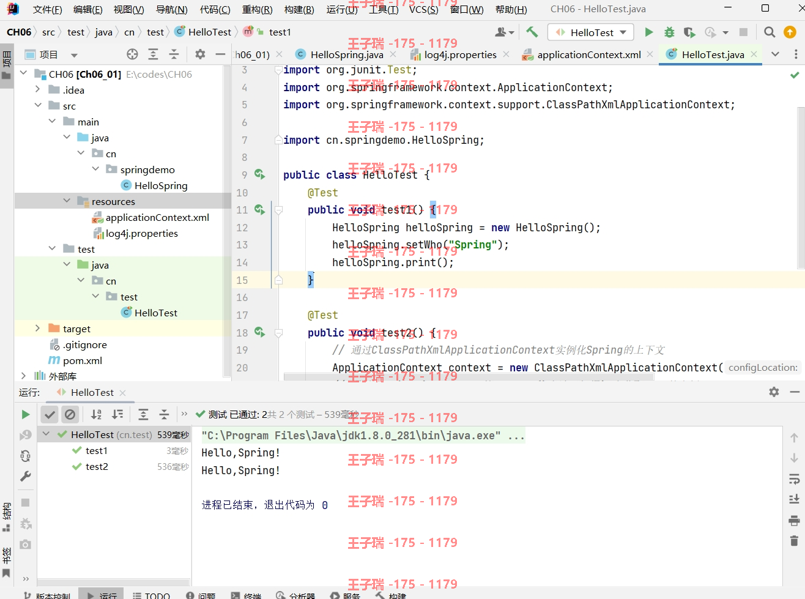
Task: Click the stop square in top toolbar
Action: click(743, 32)
